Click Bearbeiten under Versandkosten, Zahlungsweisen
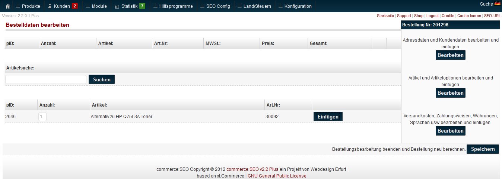The height and width of the screenshot is (179, 502). click(x=450, y=131)
